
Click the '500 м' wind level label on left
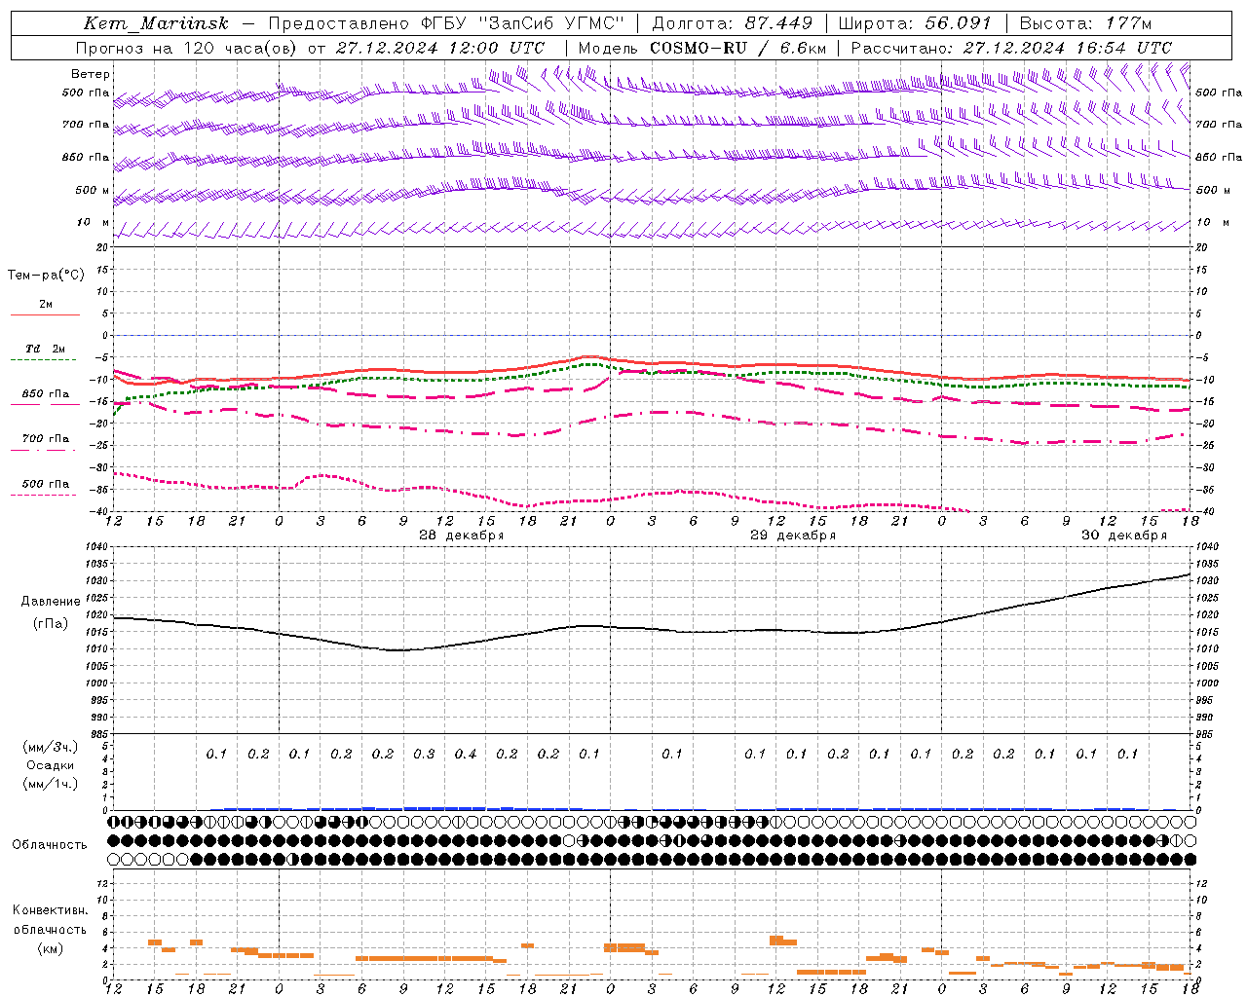(x=93, y=190)
